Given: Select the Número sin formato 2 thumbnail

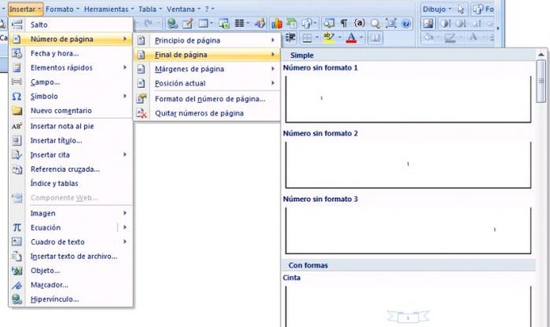Looking at the screenshot, I should (x=408, y=165).
